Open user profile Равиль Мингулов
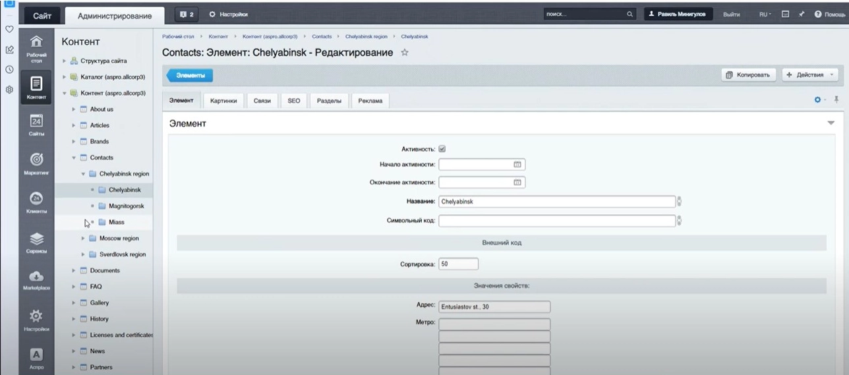 pyautogui.click(x=678, y=14)
